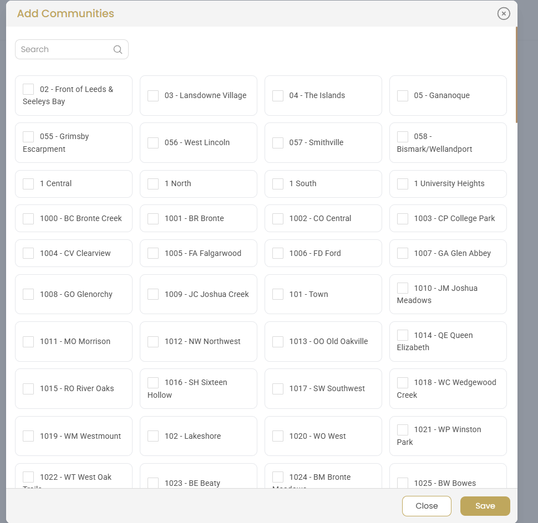
Task: Click the search magnifier icon
Action: click(x=118, y=49)
